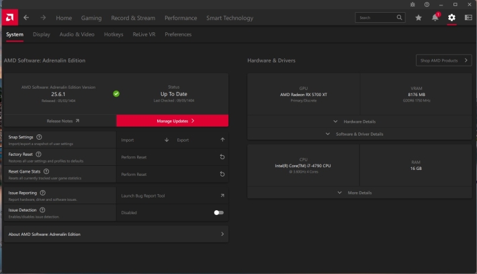Click the Factory Reset circular arrow icon

coord(222,157)
